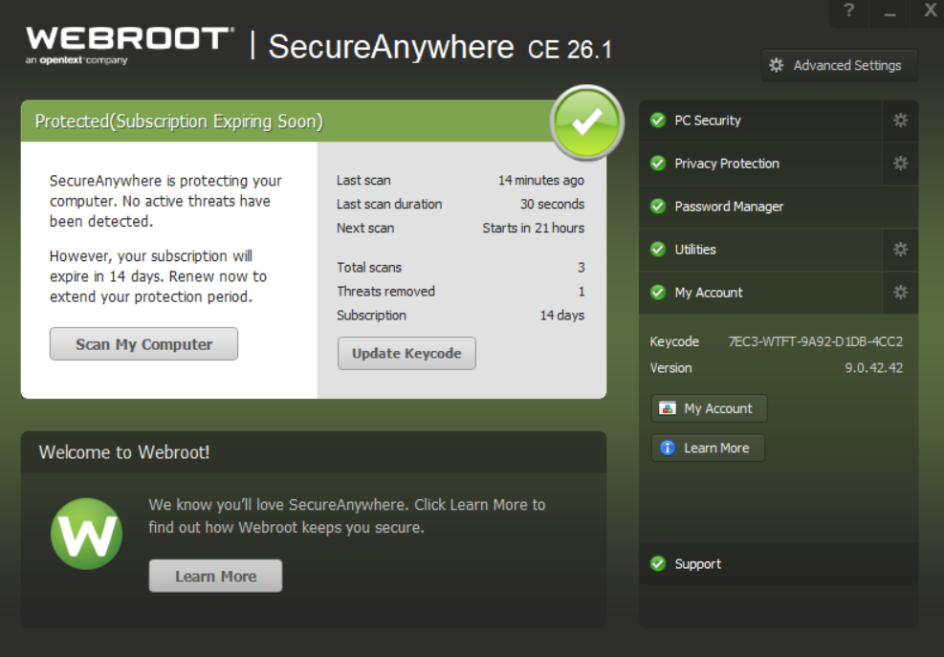Click the green Webroot W logo icon

click(87, 534)
